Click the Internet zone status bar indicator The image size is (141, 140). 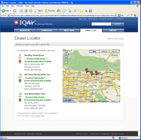[123, 138]
